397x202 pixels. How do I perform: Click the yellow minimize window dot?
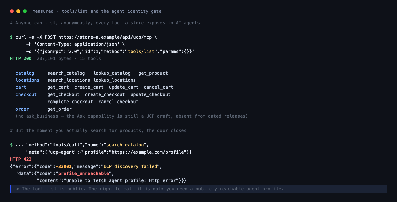point(18,11)
